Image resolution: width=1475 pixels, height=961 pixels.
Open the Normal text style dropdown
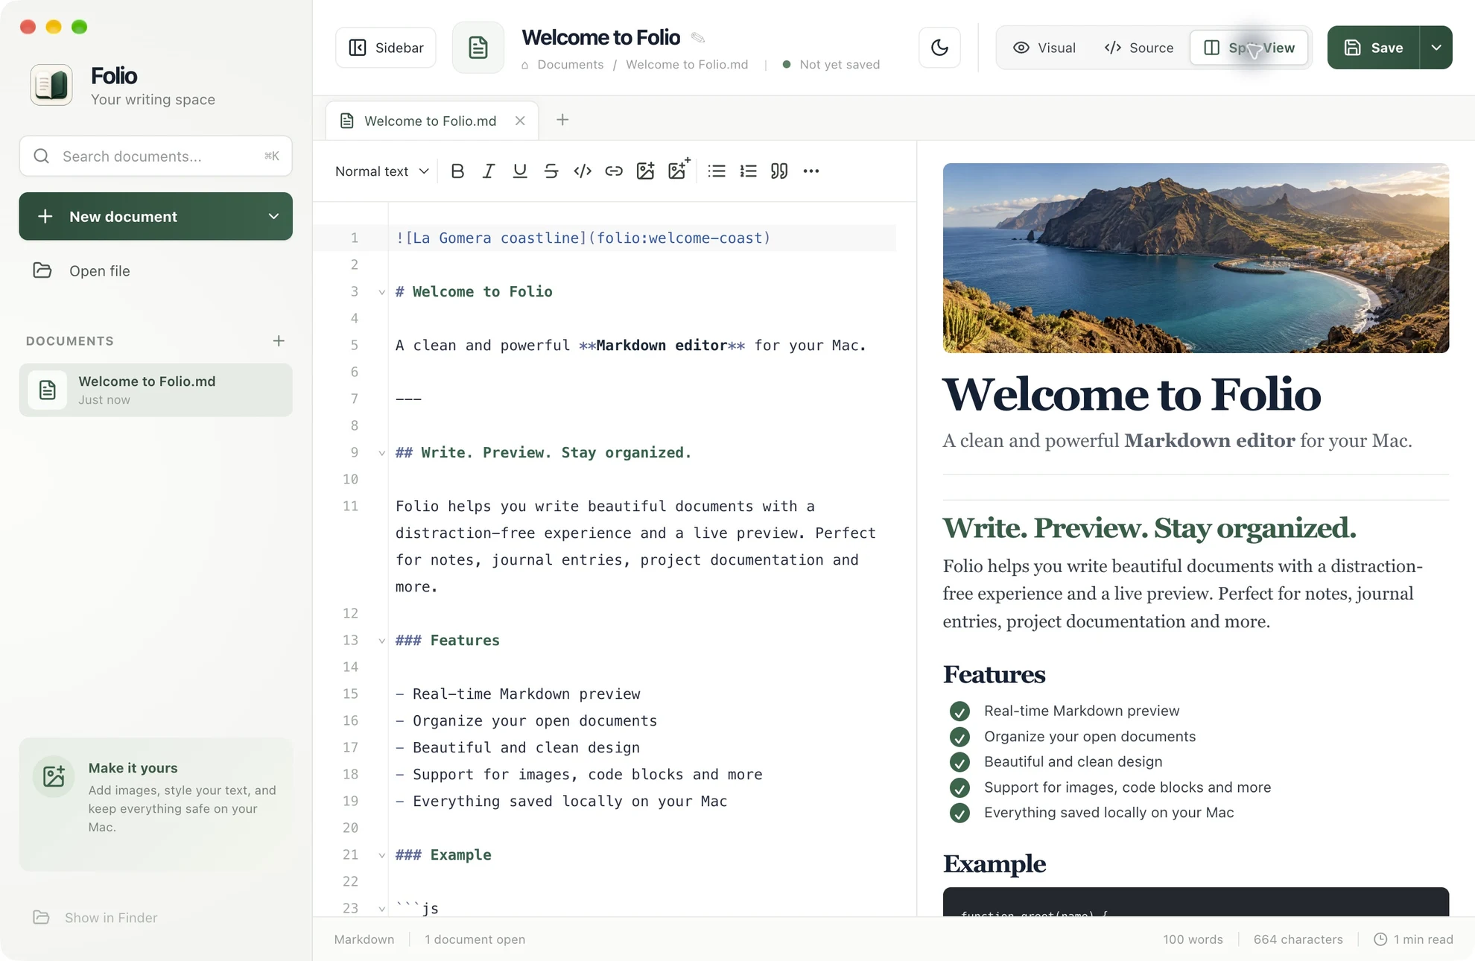(381, 171)
